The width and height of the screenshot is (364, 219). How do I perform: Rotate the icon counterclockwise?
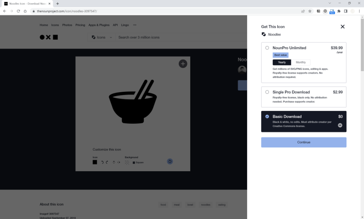(x=102, y=162)
